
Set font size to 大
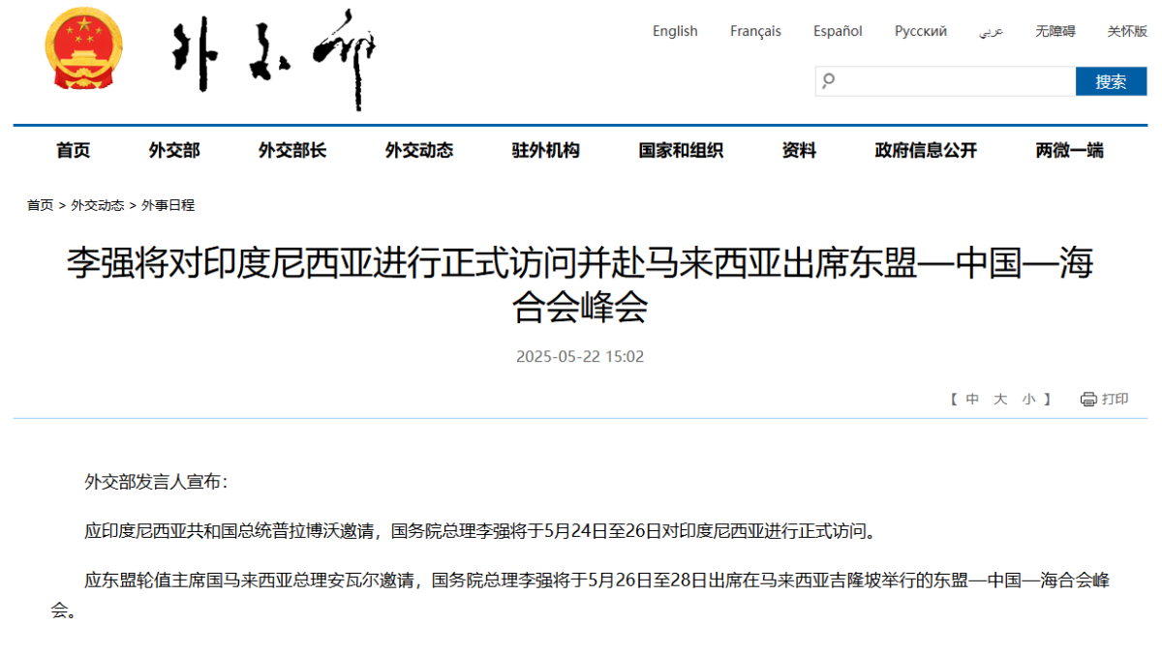1000,399
